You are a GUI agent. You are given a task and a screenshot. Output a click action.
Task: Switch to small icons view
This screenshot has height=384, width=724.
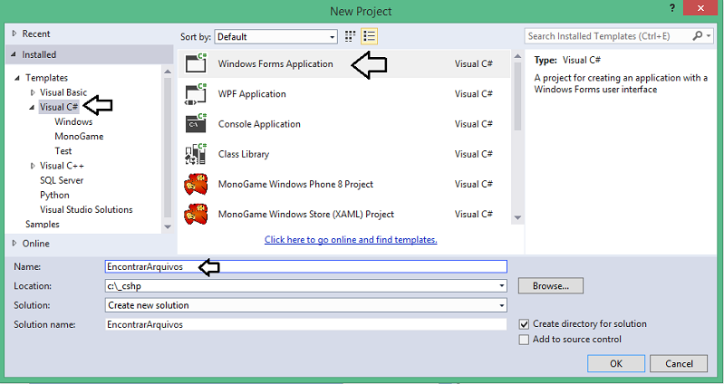point(350,36)
